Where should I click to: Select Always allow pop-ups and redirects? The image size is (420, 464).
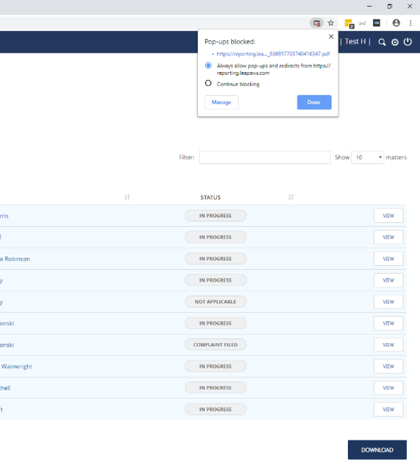pyautogui.click(x=208, y=65)
